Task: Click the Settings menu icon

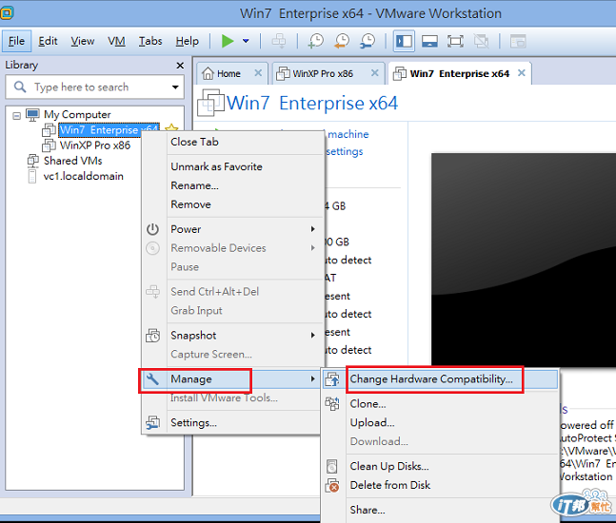Action: [153, 422]
